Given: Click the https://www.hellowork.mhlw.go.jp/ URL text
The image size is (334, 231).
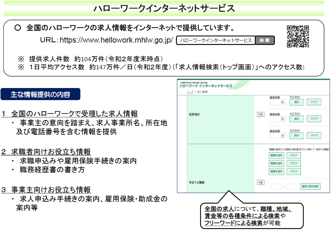Looking at the screenshot, I should (116, 40).
